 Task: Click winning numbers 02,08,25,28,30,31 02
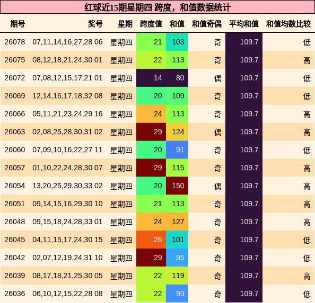(67, 132)
